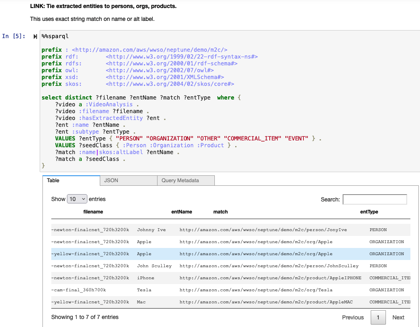Click the Mac COMMERCIAL_ITEM row
This screenshot has height=327, width=420.
coord(200,302)
